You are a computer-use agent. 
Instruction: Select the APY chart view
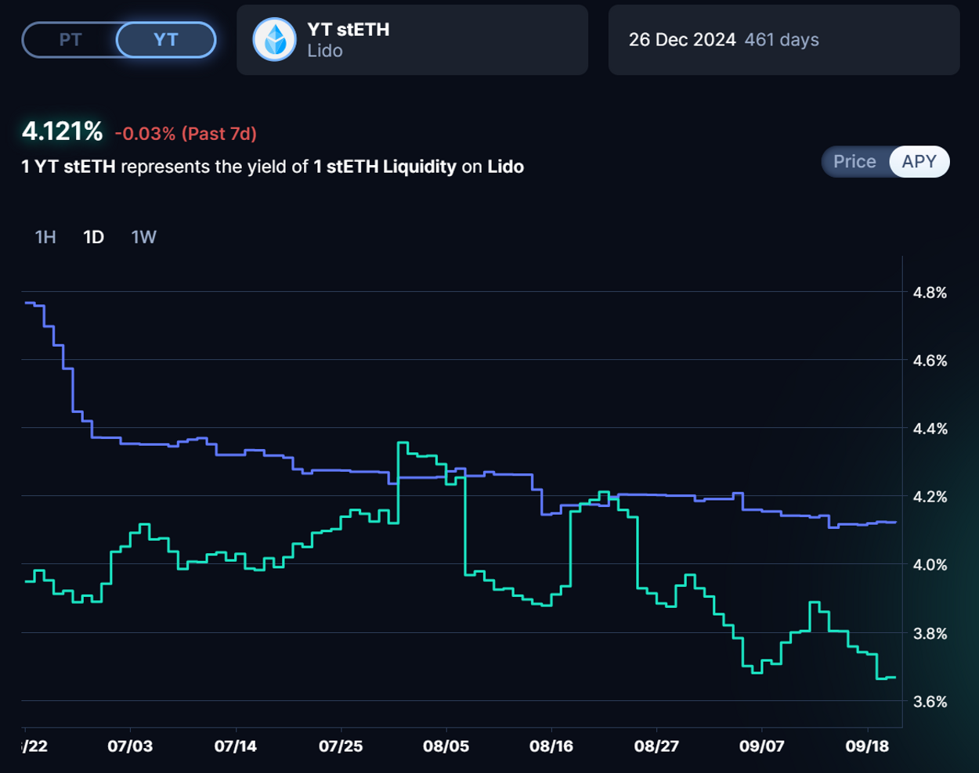pyautogui.click(x=919, y=162)
